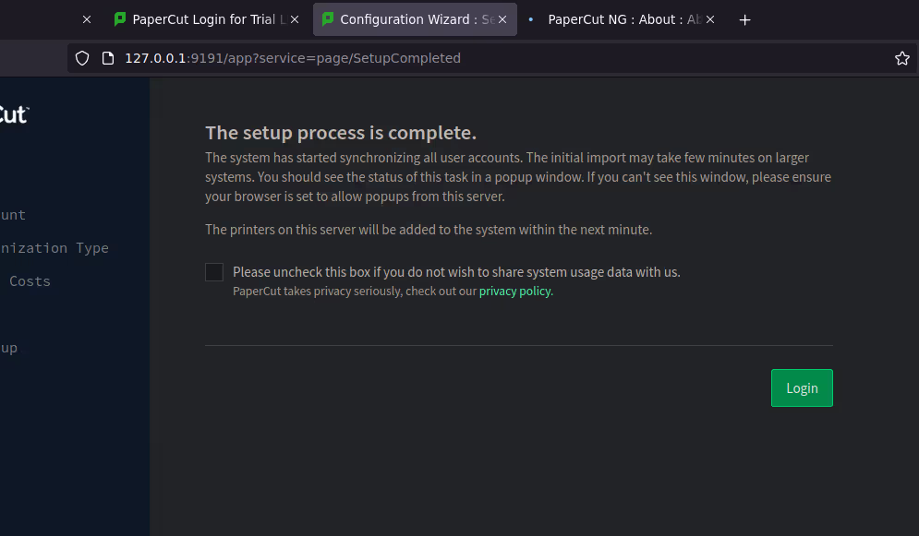
Task: Click the 'printers on this server' sentence
Action: (x=429, y=230)
